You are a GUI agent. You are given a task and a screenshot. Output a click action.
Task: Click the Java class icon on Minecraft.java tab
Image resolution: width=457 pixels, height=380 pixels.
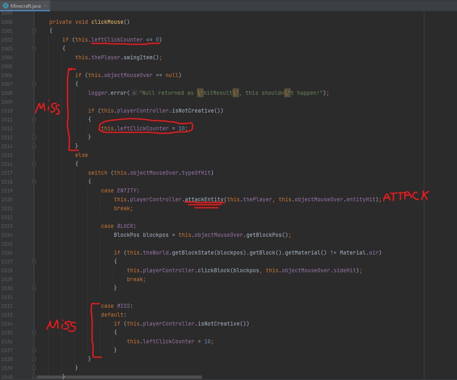click(6, 6)
